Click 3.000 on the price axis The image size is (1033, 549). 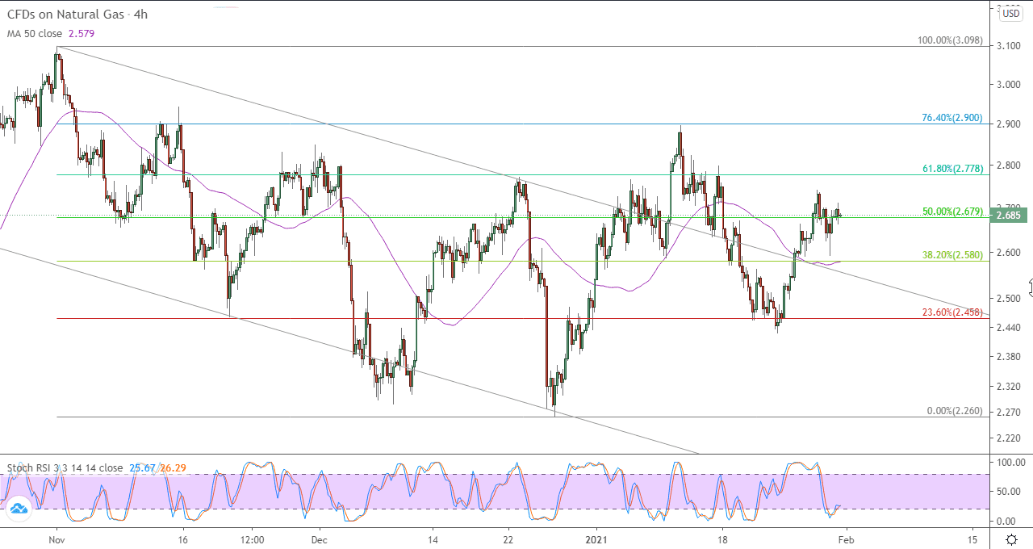[x=1010, y=85]
